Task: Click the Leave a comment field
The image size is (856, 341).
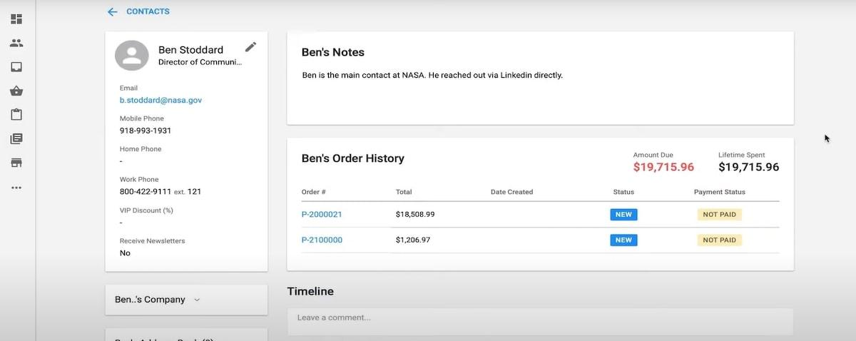Action: point(540,318)
